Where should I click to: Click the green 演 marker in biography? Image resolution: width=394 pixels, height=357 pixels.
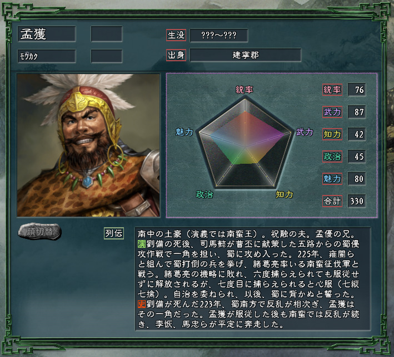tap(142, 244)
